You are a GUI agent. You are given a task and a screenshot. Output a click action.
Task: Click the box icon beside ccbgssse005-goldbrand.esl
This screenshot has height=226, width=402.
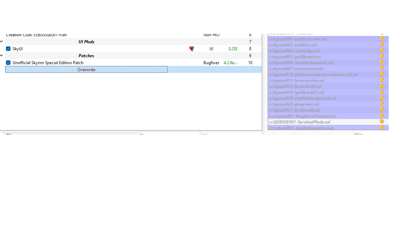tap(382, 56)
